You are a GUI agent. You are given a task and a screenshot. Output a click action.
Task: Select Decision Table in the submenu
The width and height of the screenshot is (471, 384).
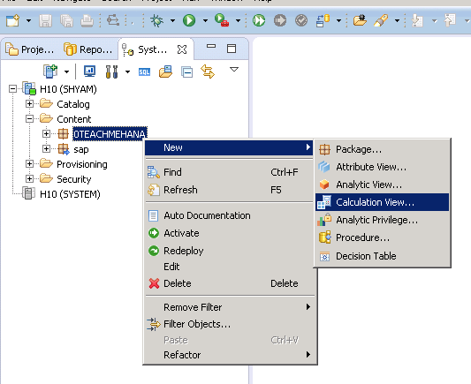pos(383,256)
